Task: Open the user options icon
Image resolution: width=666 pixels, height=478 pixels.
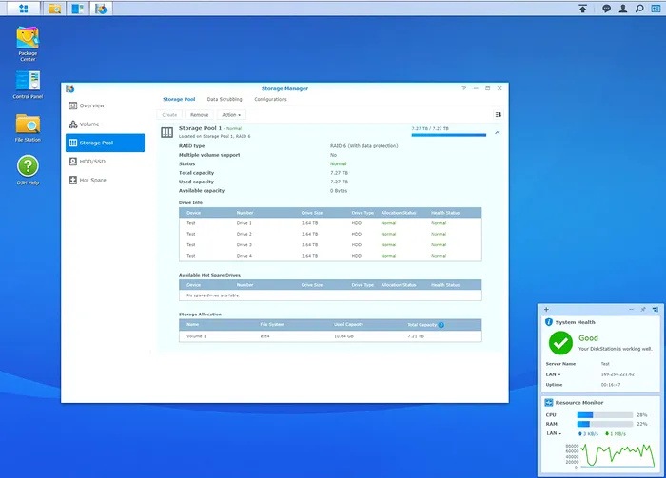Action: [622, 9]
